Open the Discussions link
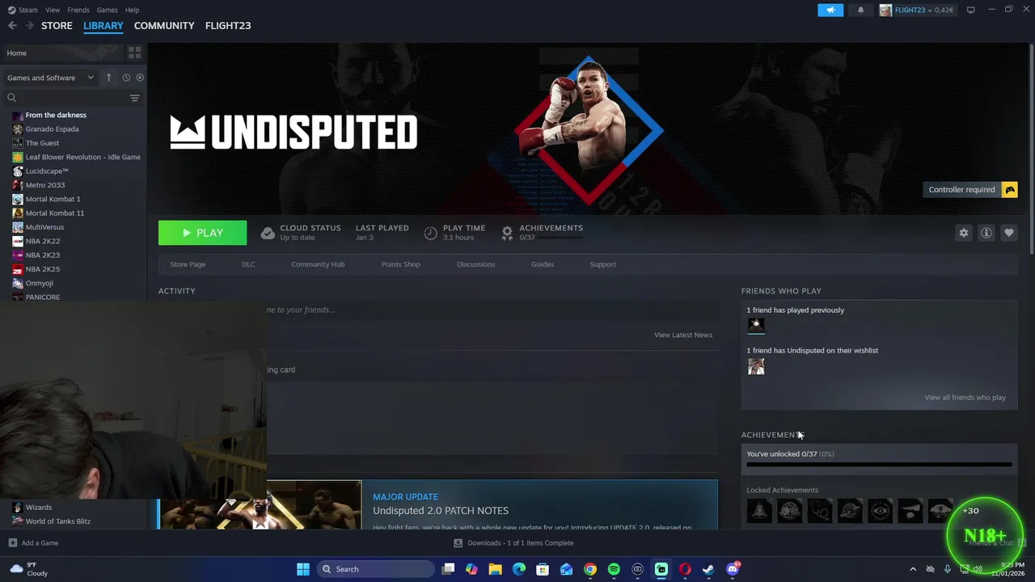This screenshot has width=1035, height=582. tap(475, 264)
